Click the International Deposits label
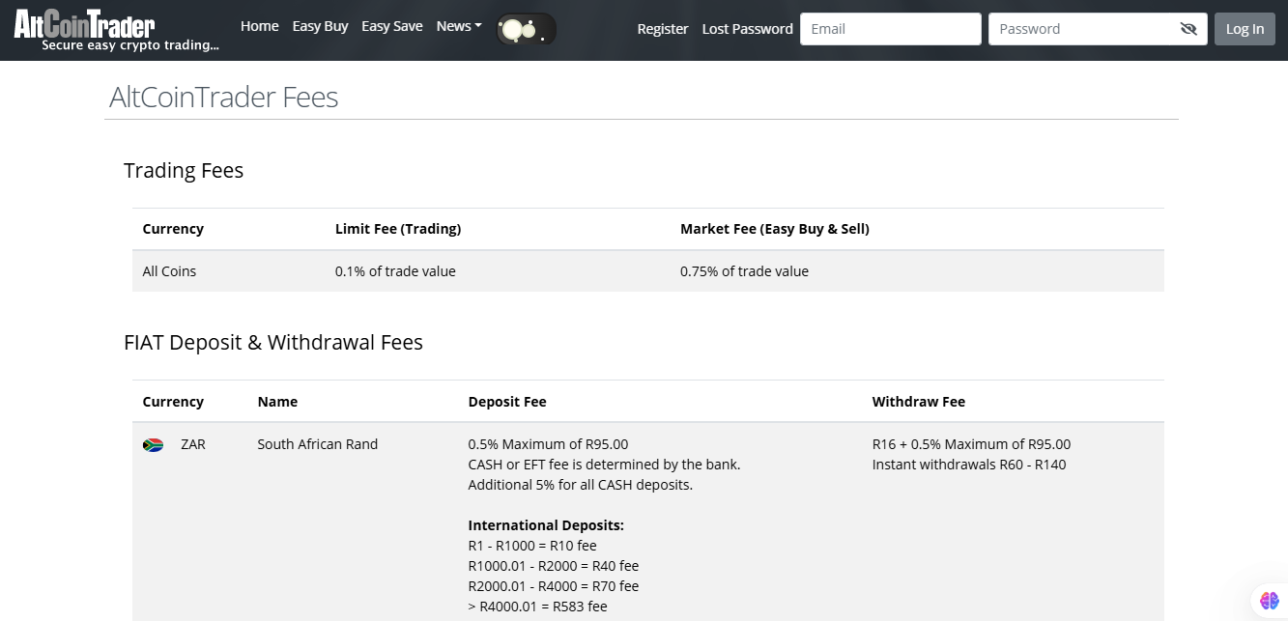 tap(546, 525)
